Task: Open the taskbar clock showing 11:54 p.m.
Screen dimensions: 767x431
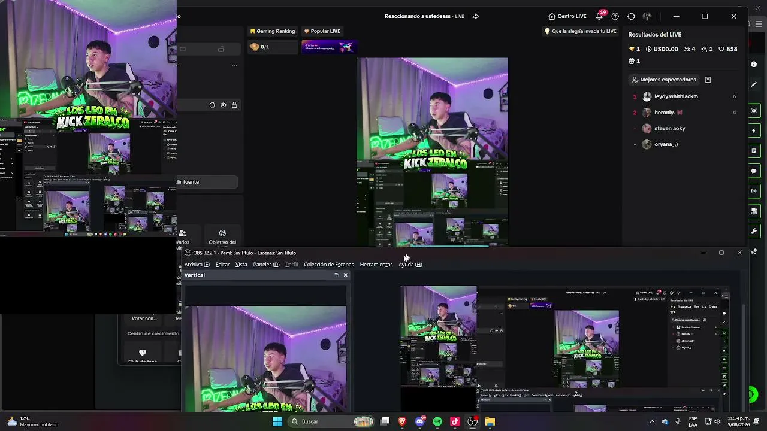Action: (x=739, y=421)
